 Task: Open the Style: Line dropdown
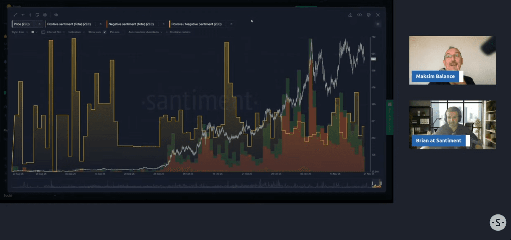click(20, 32)
